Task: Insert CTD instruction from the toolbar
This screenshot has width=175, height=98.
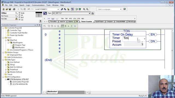Action: click(x=78, y=19)
